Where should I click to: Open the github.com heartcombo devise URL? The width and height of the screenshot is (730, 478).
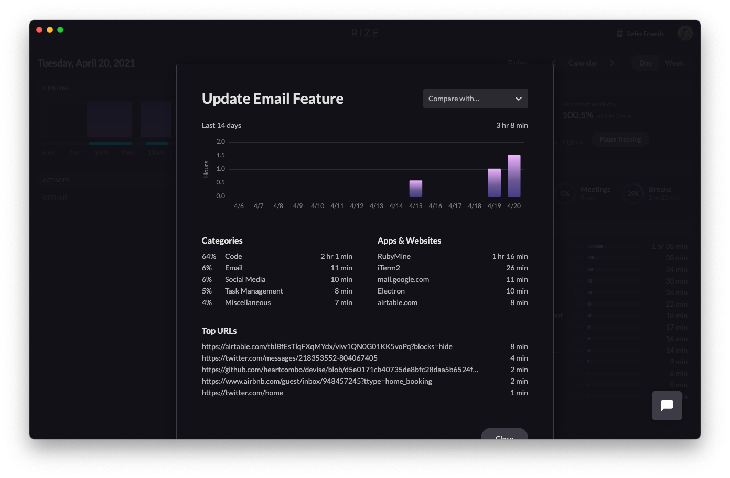(340, 370)
